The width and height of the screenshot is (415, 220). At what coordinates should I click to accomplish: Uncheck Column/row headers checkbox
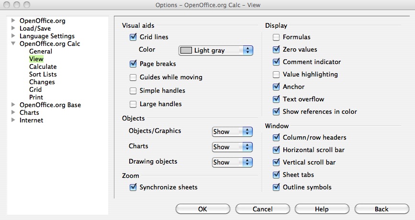pyautogui.click(x=276, y=138)
